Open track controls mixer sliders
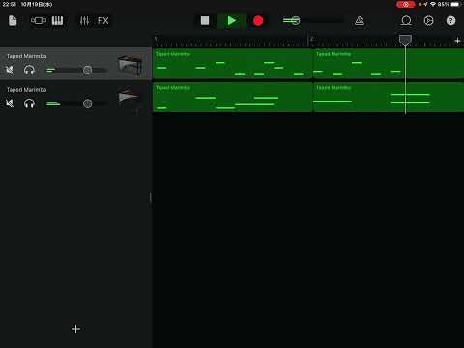Screen dimensions: 464x348 (x=84, y=21)
